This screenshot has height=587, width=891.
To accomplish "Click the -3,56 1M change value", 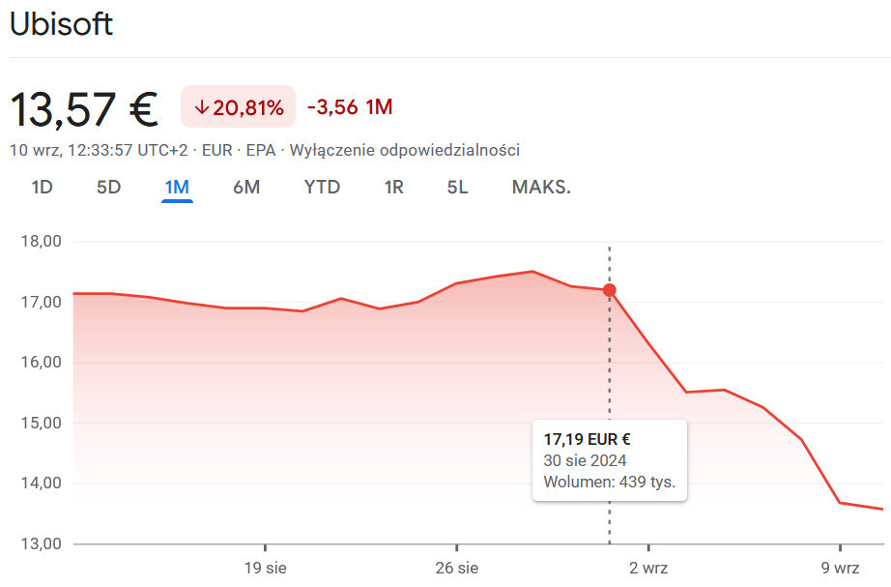I will [350, 107].
